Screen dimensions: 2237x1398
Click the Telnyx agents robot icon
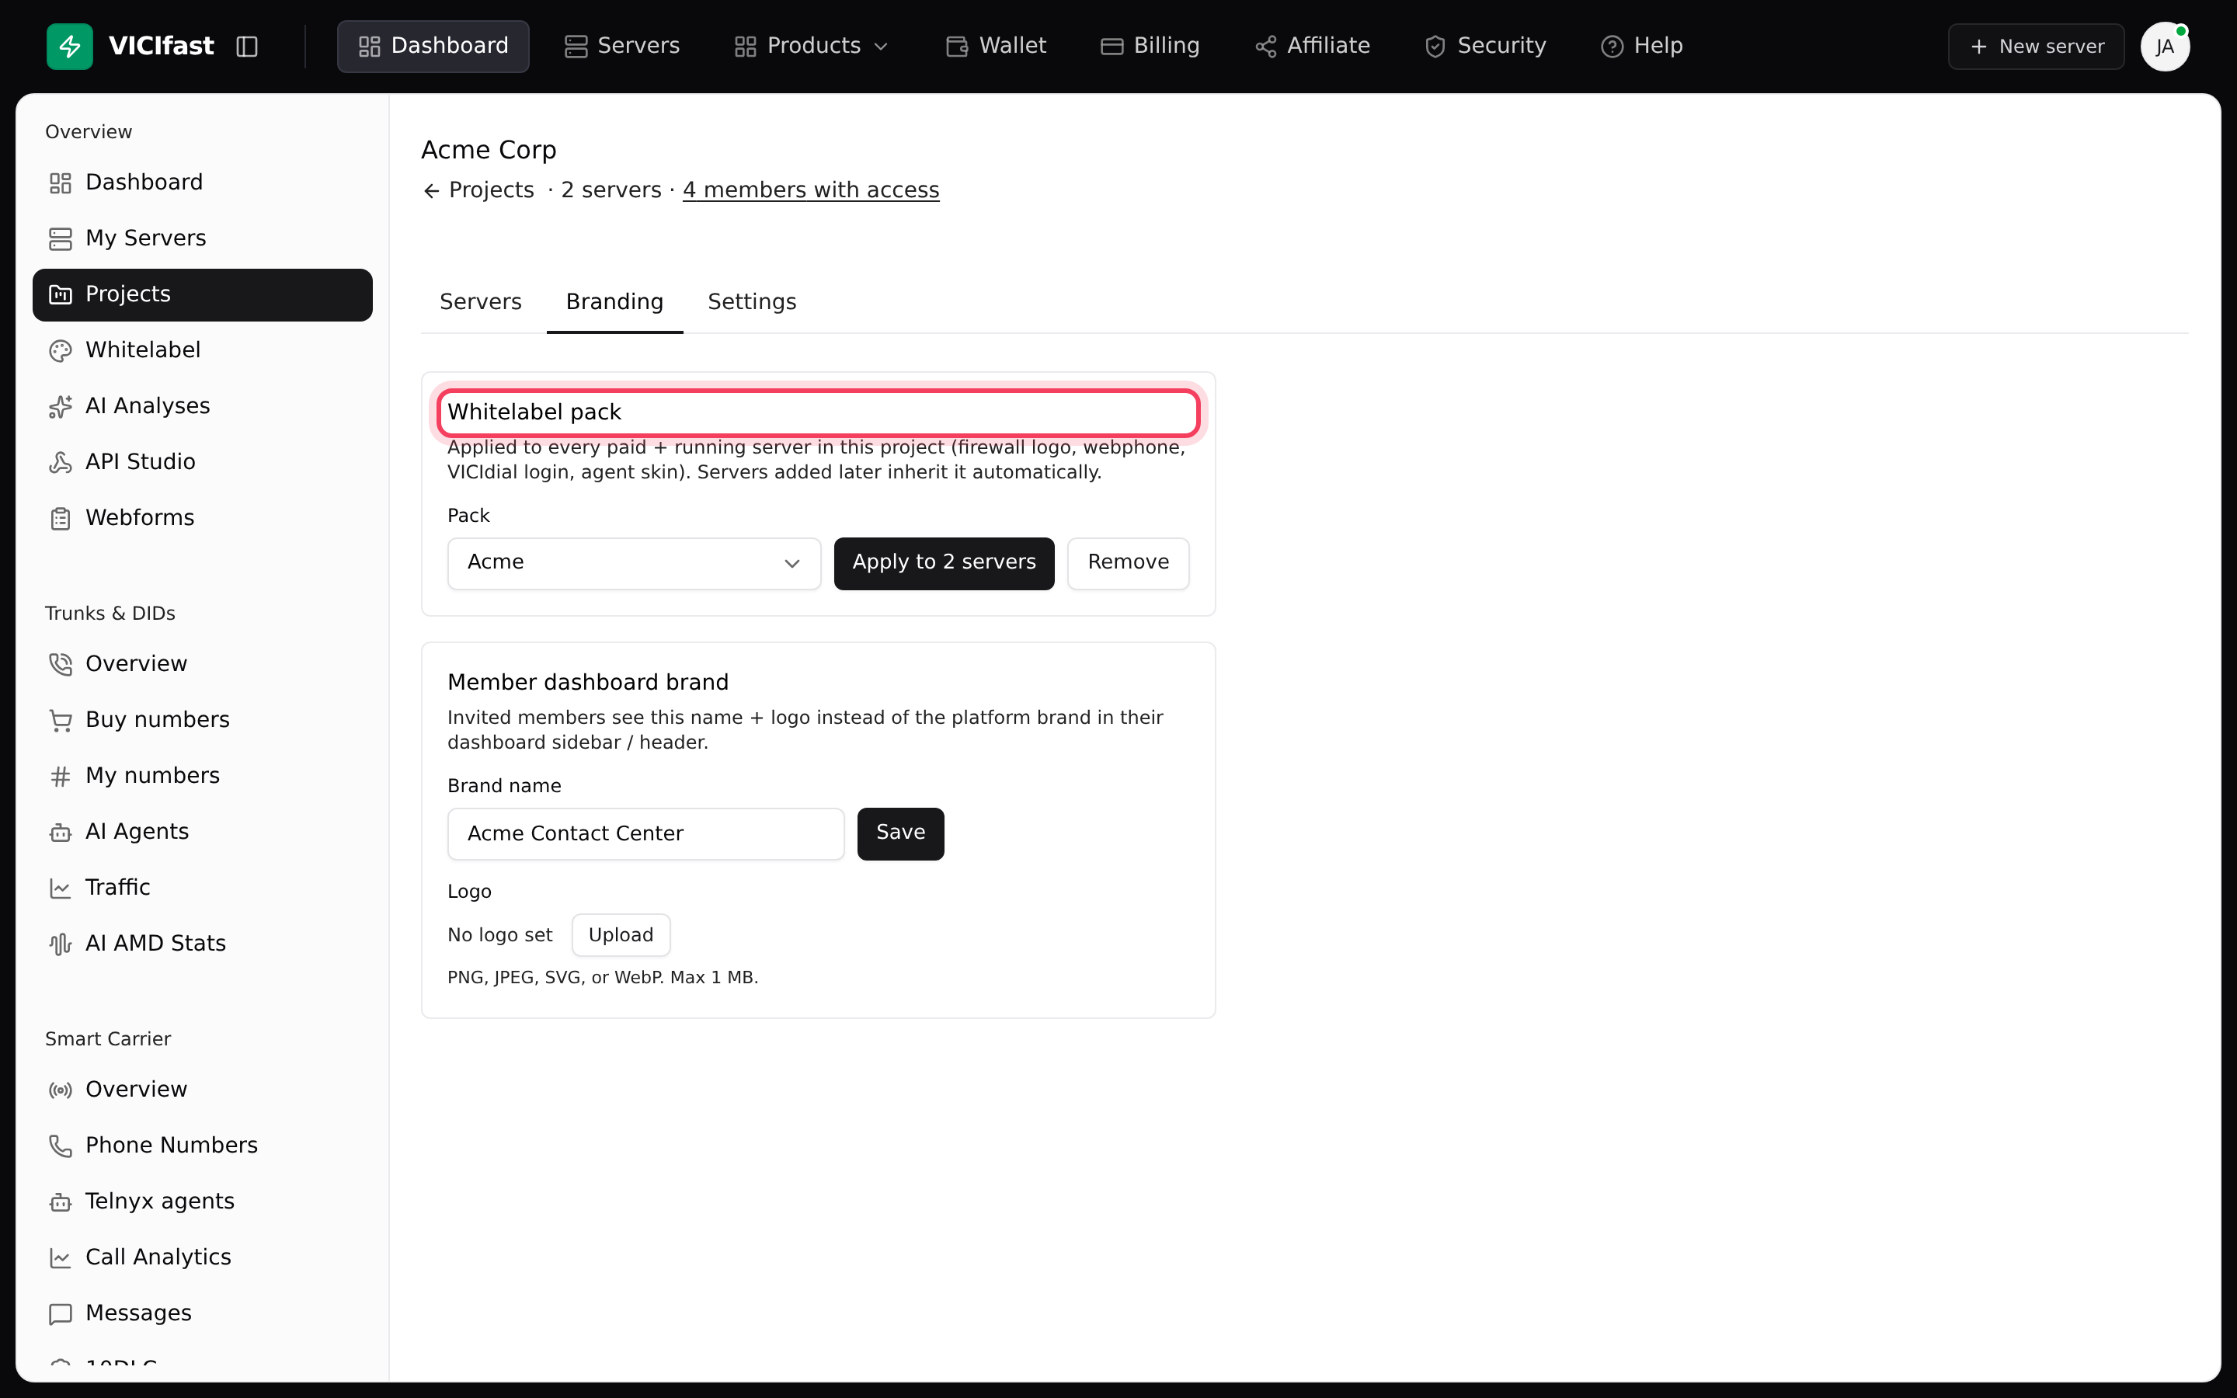(60, 1202)
